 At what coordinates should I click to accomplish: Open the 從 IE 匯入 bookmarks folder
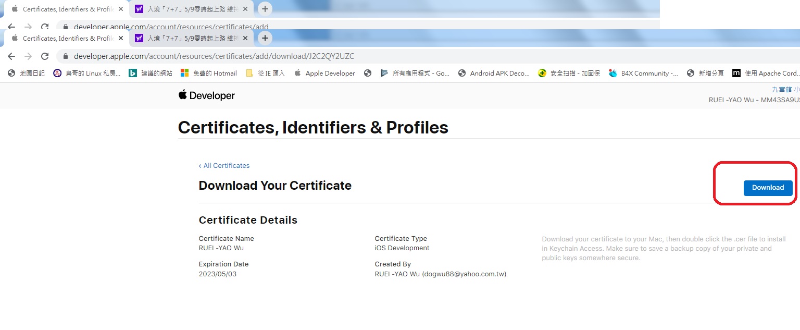tap(265, 74)
